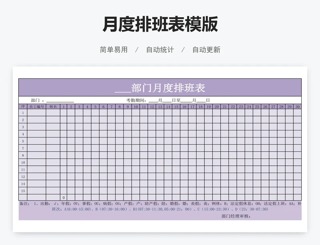Select row number 15 in 序 column
Viewport: 320px width, 245px height.
(x=23, y=191)
